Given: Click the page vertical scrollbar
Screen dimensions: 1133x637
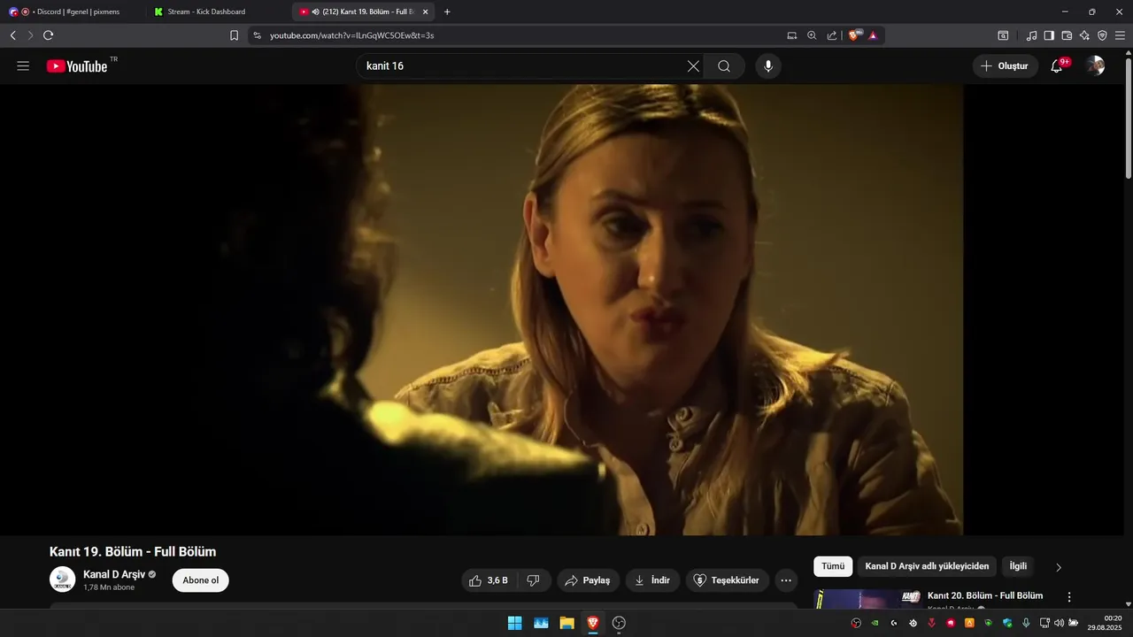Looking at the screenshot, I should point(1128,118).
